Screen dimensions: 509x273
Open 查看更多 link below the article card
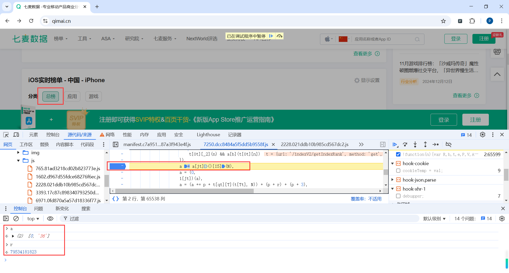(466, 95)
